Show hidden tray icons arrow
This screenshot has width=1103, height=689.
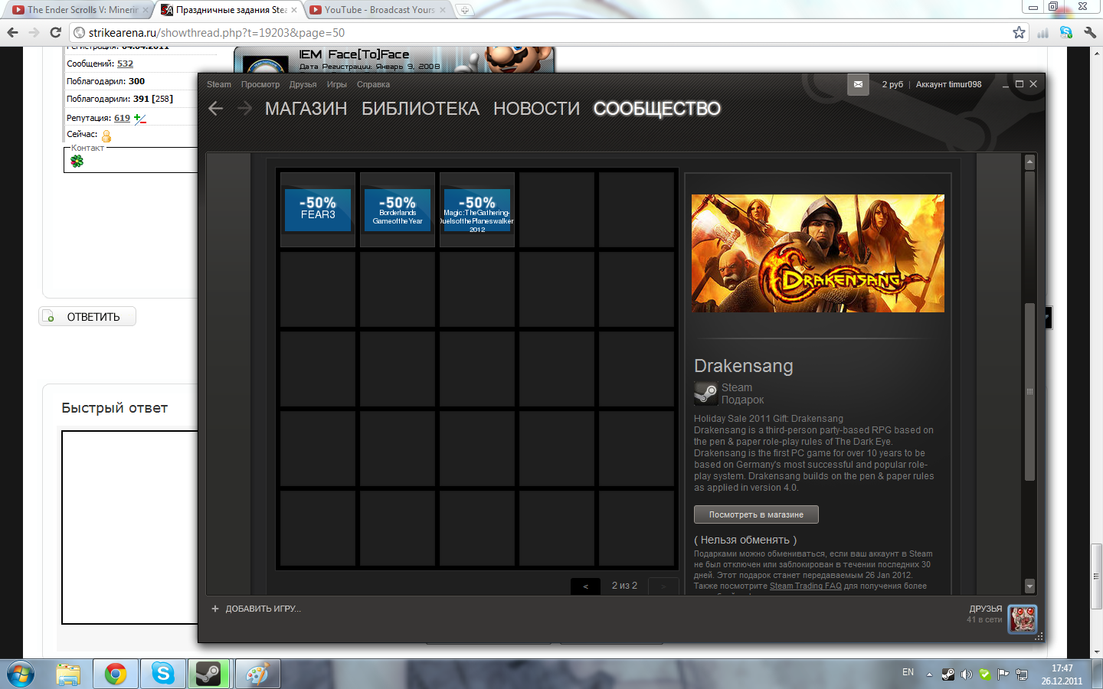point(929,674)
